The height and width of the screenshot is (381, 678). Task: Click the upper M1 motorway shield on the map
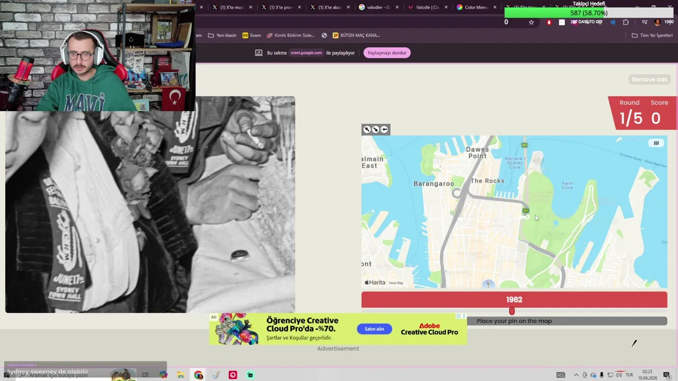[x=524, y=145]
